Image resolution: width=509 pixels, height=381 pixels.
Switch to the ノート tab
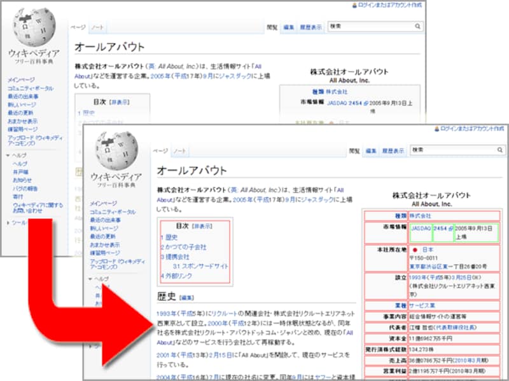click(179, 151)
